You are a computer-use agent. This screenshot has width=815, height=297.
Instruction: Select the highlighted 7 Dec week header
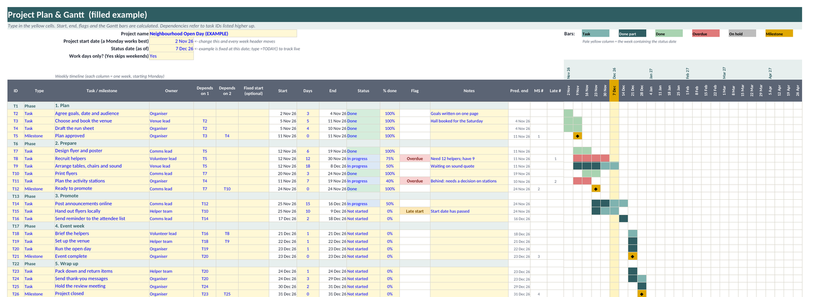(614, 91)
